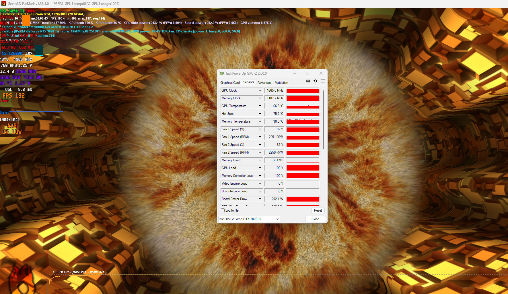Click the Memory Temperature history graph
The height and width of the screenshot is (294, 508).
[303, 121]
